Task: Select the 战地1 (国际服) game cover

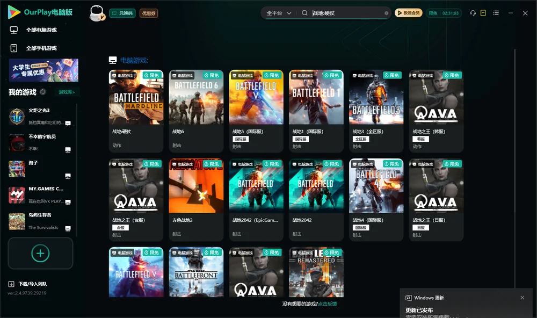Action: [316, 97]
